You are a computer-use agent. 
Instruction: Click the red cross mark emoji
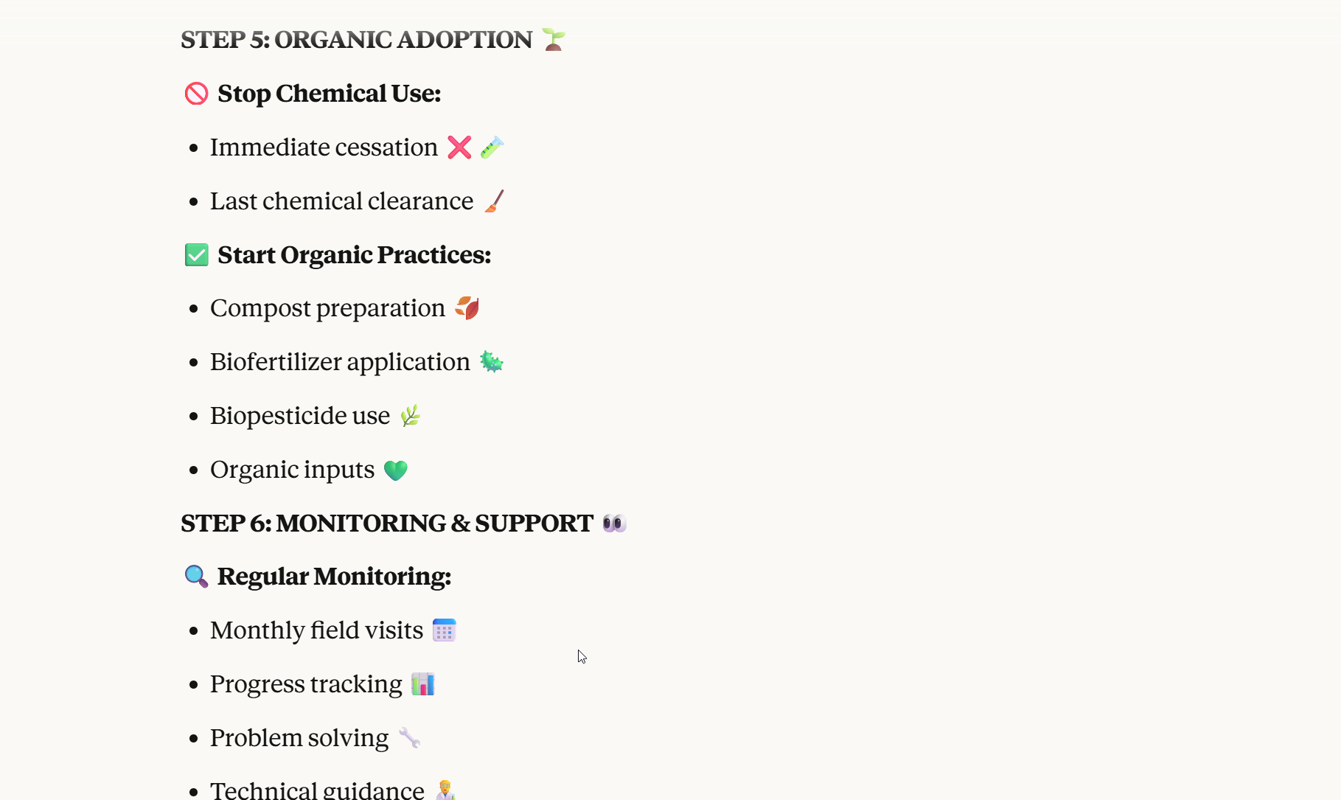click(x=459, y=147)
